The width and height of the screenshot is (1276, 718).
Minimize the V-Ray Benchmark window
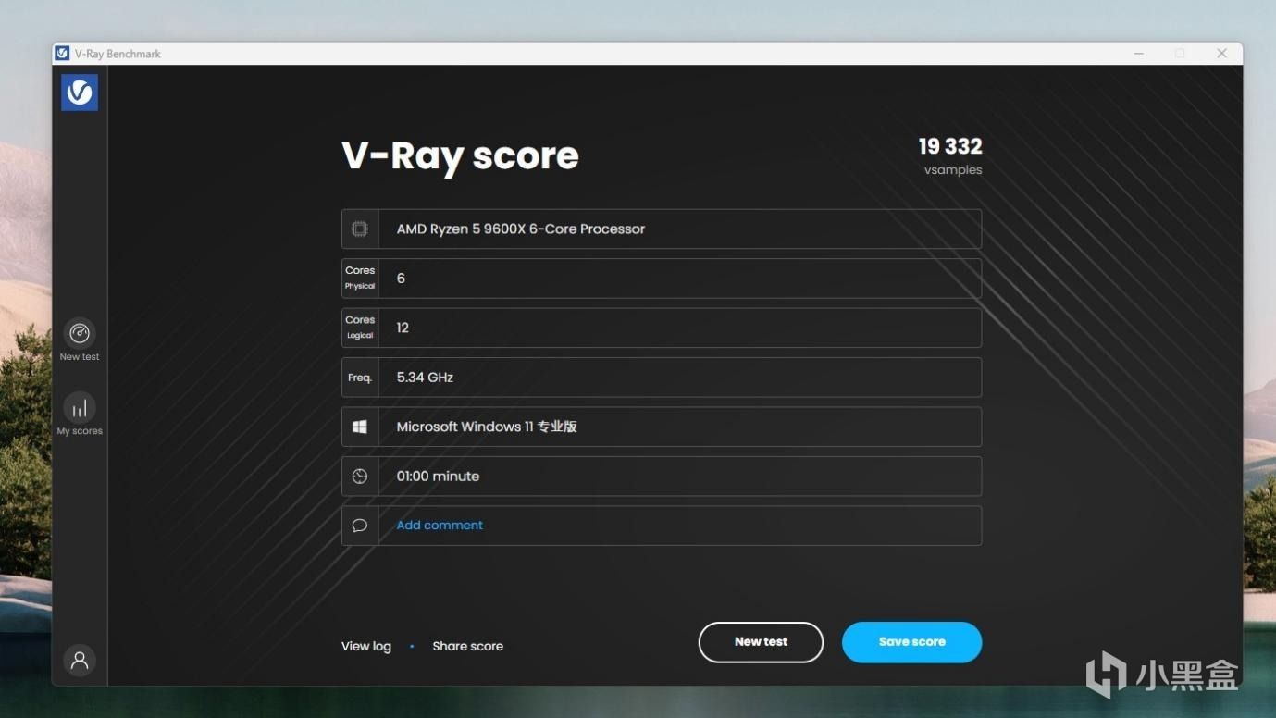pos(1139,54)
